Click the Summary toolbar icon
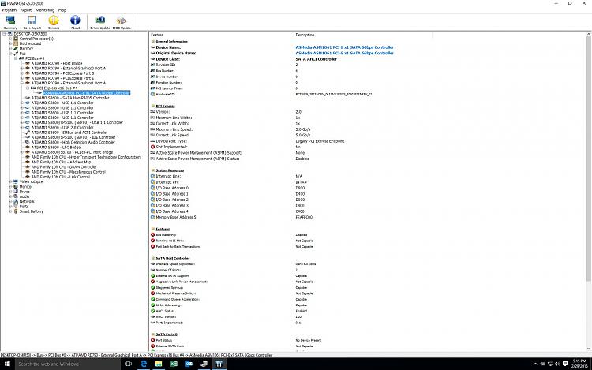The width and height of the screenshot is (592, 370). (10, 21)
